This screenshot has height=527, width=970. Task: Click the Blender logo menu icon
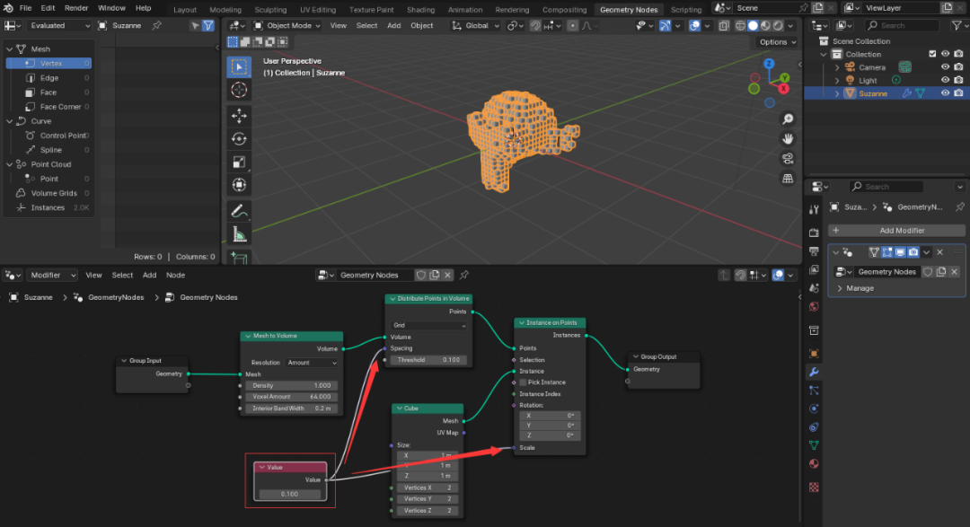click(8, 8)
